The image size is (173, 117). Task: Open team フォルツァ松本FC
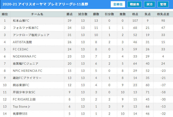[x=26, y=28]
